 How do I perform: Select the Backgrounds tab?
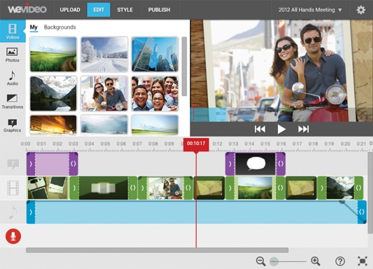60,27
